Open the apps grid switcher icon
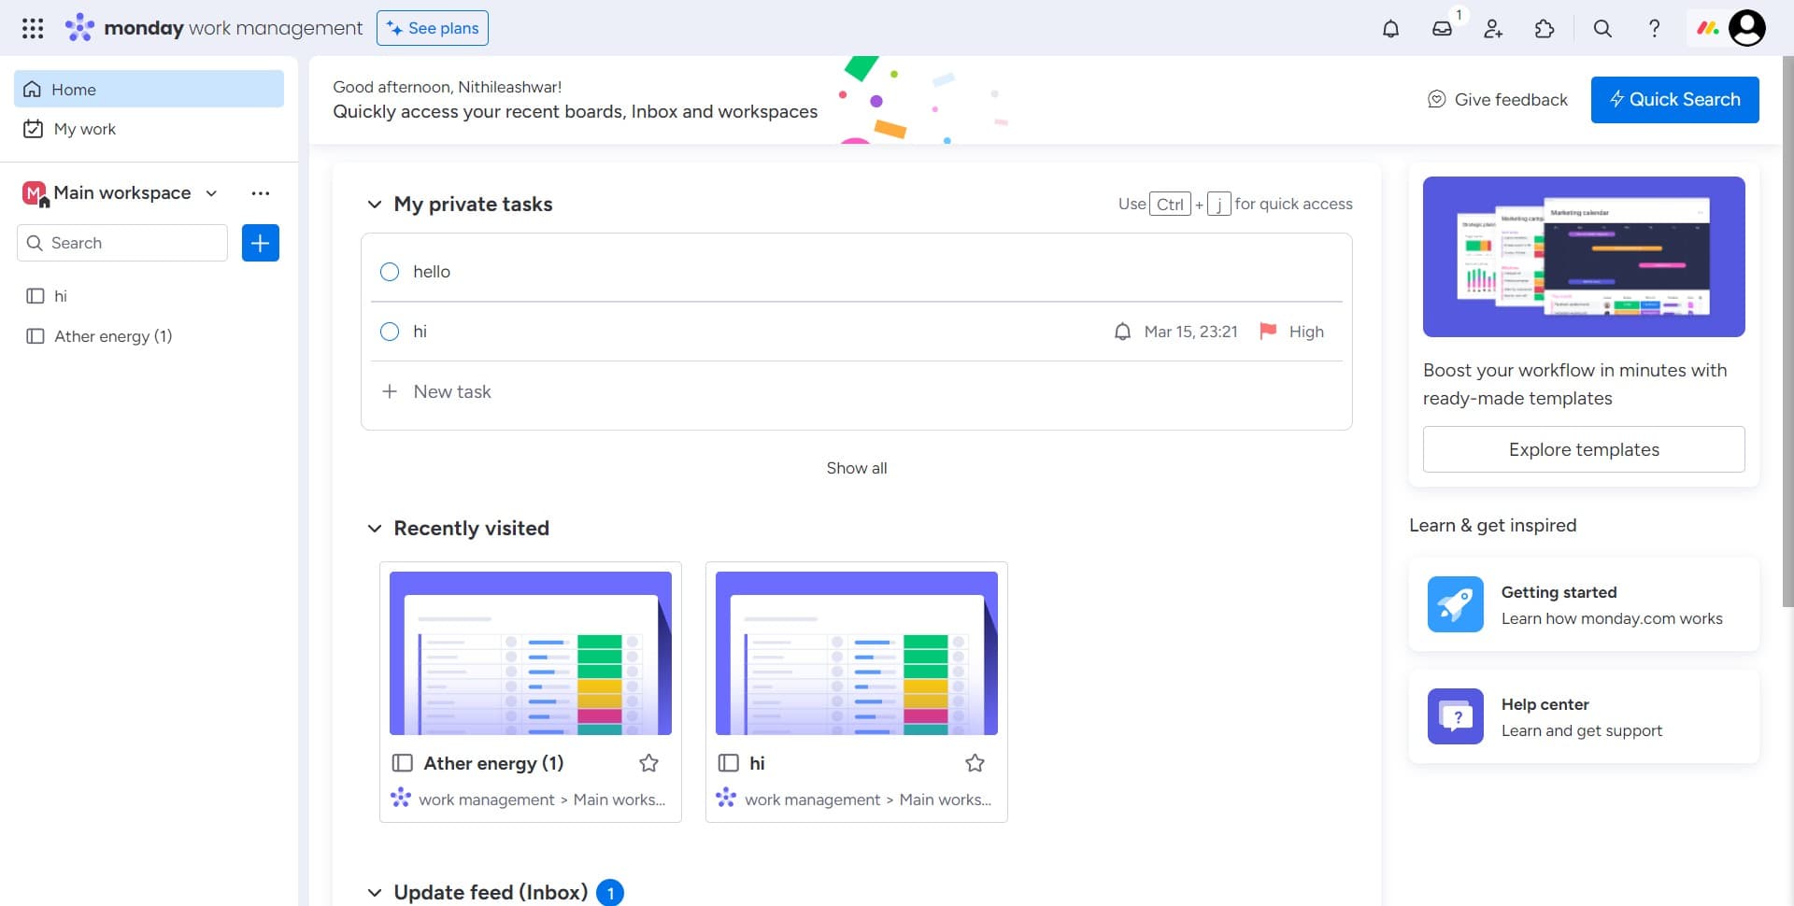 [x=33, y=28]
